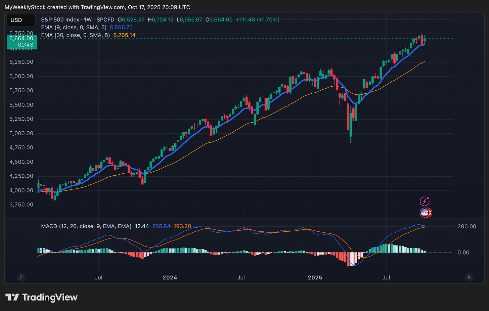Click the EMA 30 value 6,265.14
The height and width of the screenshot is (311, 489).
click(124, 35)
